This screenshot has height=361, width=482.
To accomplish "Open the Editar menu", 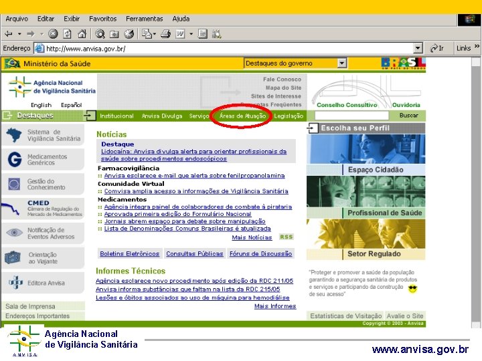I will (46, 19).
